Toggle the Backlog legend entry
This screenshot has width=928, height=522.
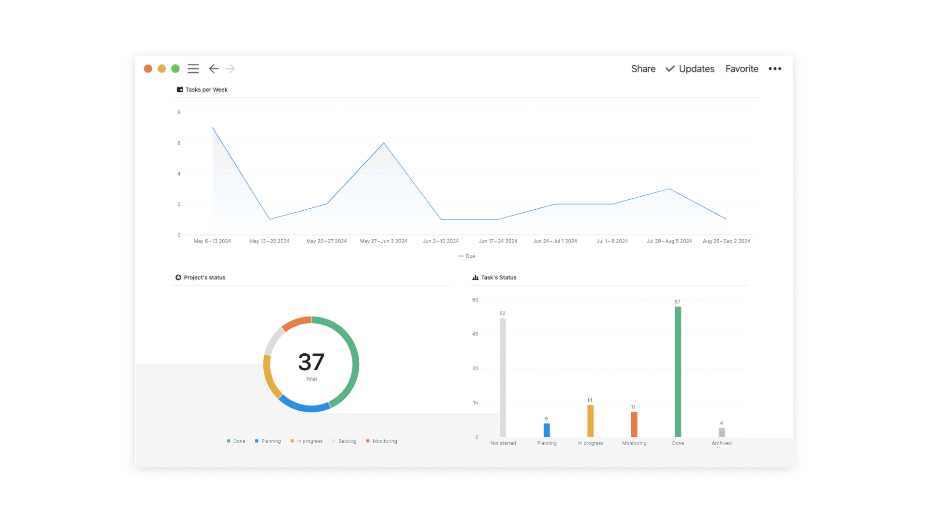pos(344,441)
